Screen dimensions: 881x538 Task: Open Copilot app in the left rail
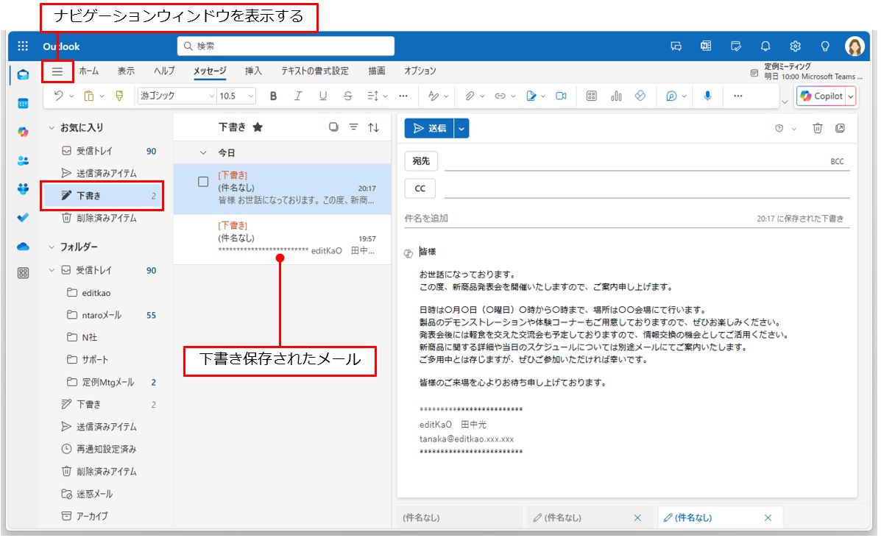[x=23, y=132]
